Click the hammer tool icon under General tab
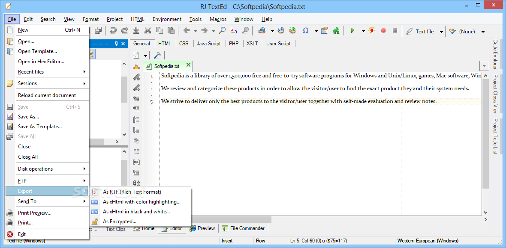Image resolution: width=506 pixels, height=248 pixels. click(157, 55)
